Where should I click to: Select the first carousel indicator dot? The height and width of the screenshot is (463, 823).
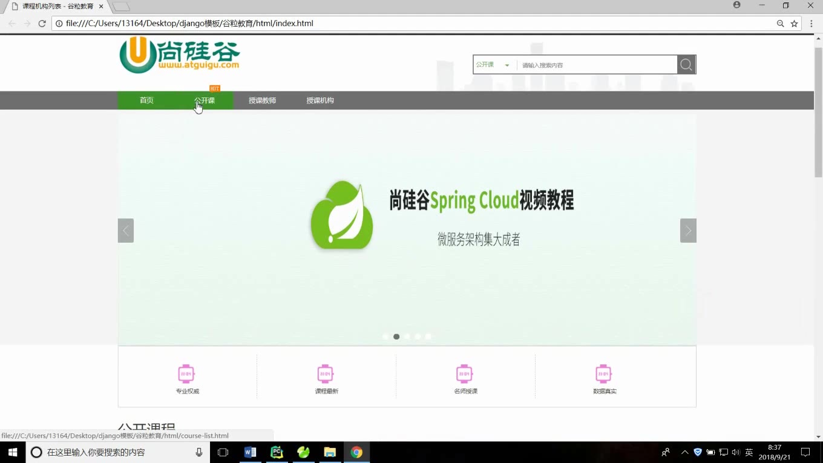[386, 337]
